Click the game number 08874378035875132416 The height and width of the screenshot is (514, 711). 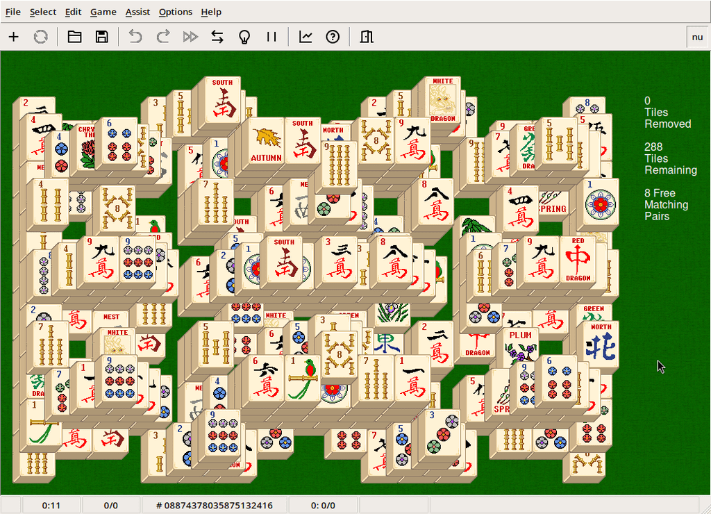point(215,505)
